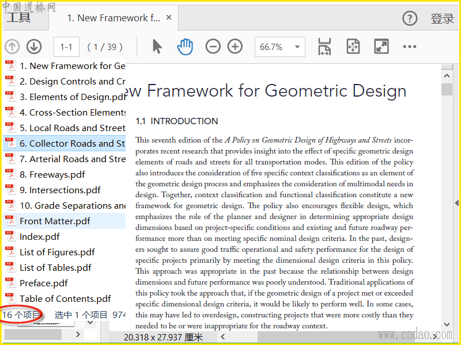461x345 pixels.
Task: Close the New Framework document tab
Action: coord(169,18)
